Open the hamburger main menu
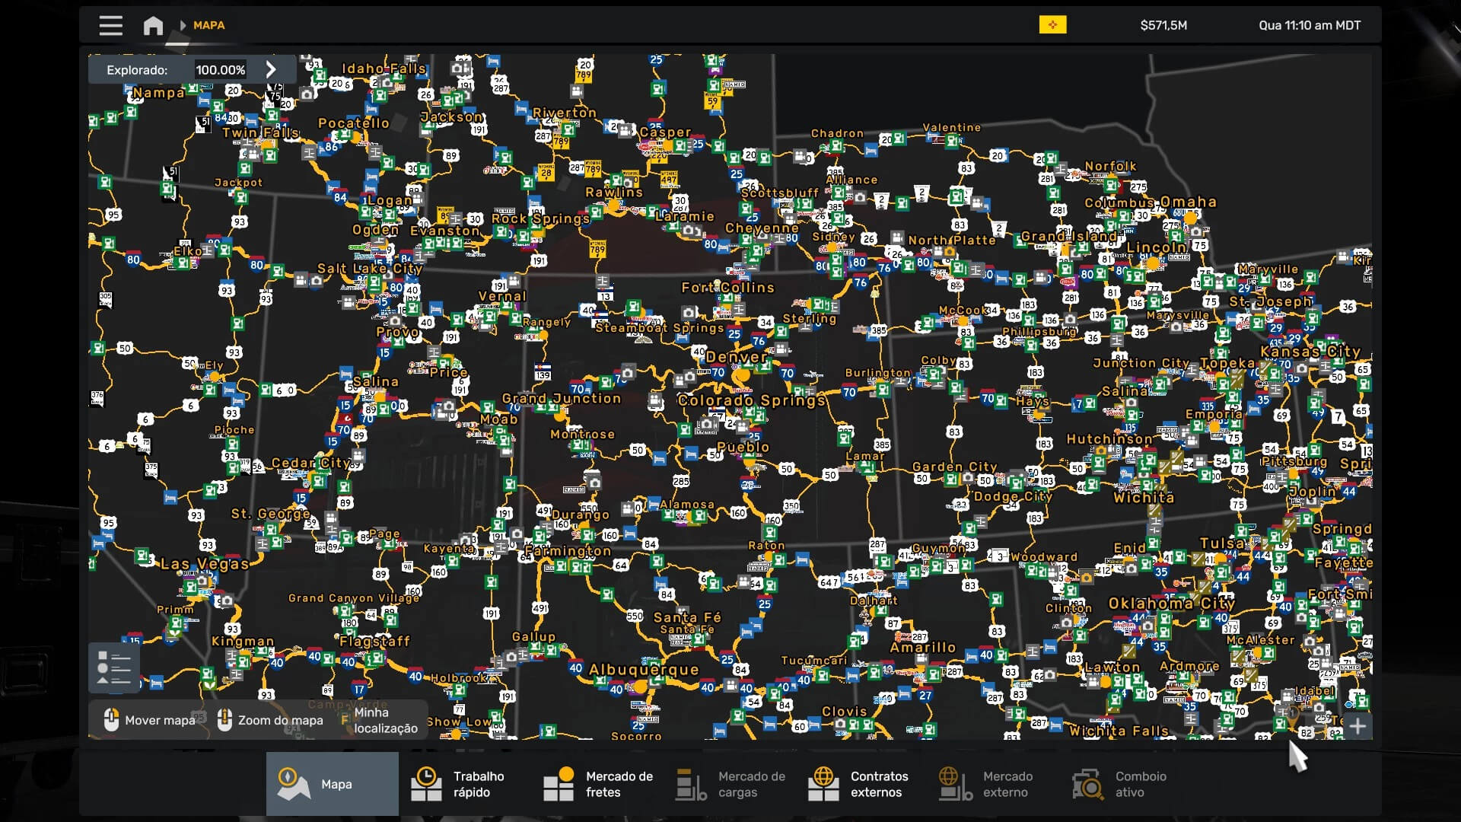This screenshot has height=822, width=1461. click(x=110, y=25)
